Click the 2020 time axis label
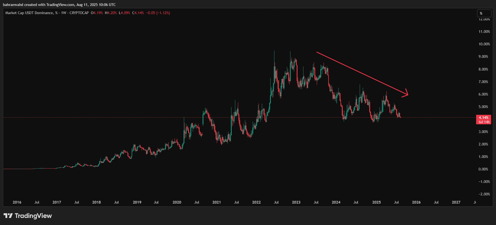 click(177, 202)
